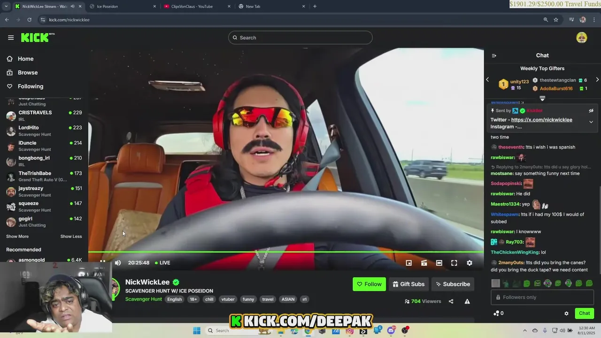Click the KICK logo
This screenshot has width=601, height=338.
point(37,38)
